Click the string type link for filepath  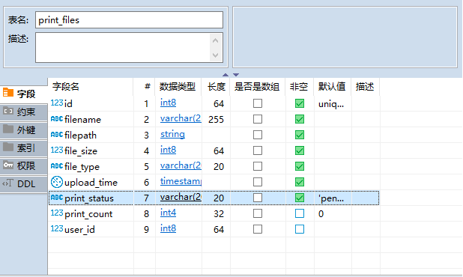tap(172, 134)
